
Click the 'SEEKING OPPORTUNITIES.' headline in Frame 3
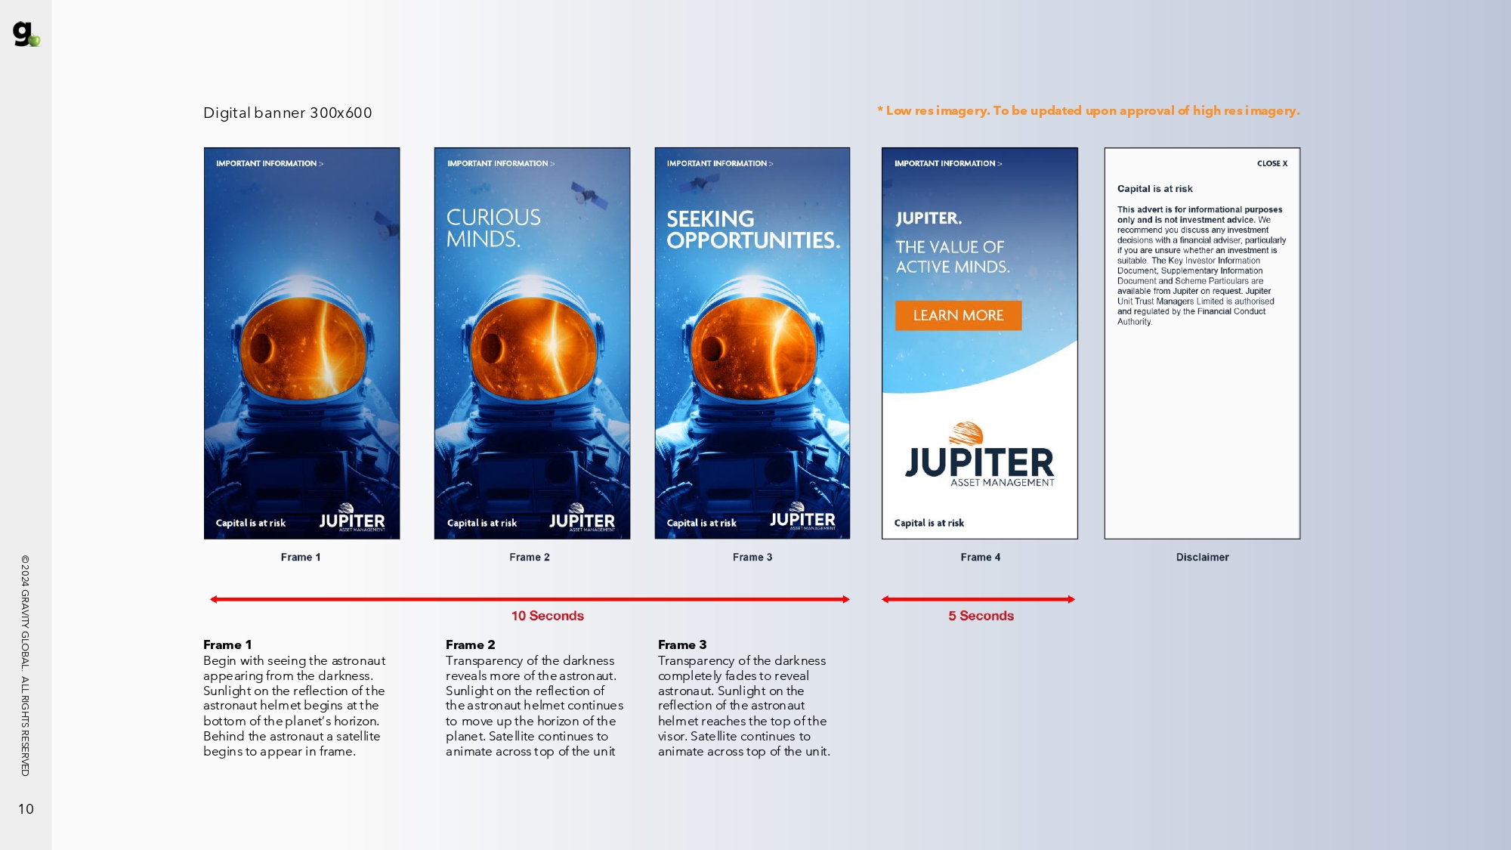753,230
